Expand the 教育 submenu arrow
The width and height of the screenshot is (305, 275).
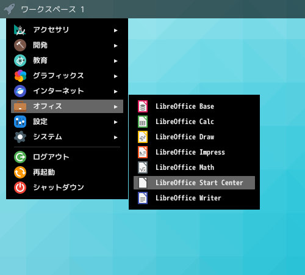coord(116,61)
